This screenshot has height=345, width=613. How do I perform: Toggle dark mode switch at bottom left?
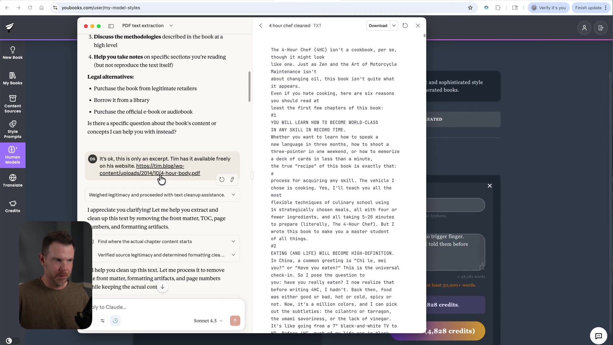12,341
